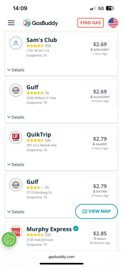Open the green cookie settings icon

(x=9, y=240)
